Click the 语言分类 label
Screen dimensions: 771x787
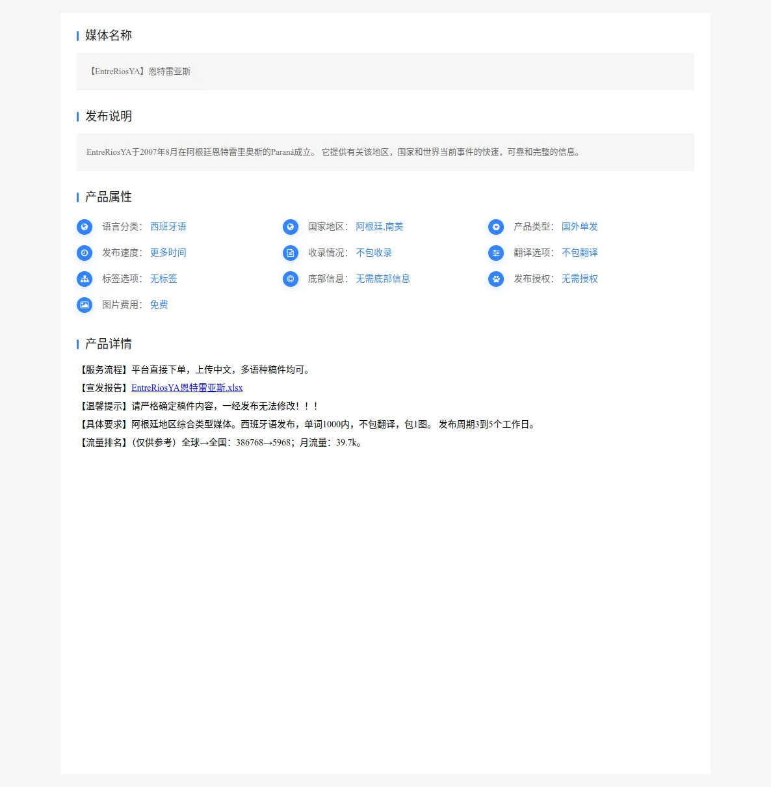pos(122,227)
